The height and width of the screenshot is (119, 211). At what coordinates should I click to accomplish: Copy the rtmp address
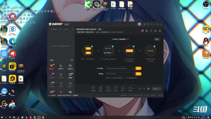pos(138,68)
